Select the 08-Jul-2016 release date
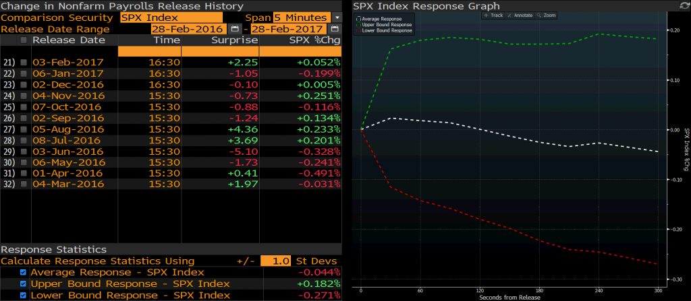This screenshot has width=691, height=301. tap(66, 140)
